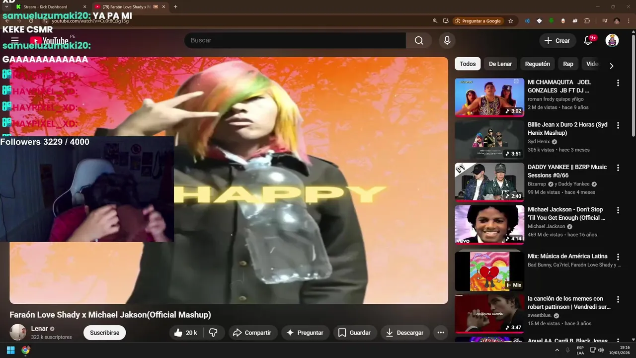Open options for canción de los memes video
The image size is (636, 358).
point(618,299)
